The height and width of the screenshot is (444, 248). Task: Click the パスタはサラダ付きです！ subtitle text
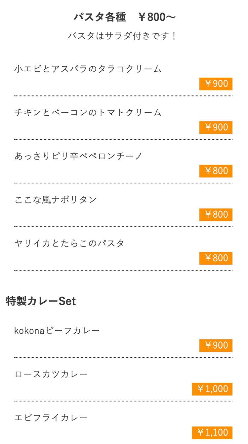(123, 36)
